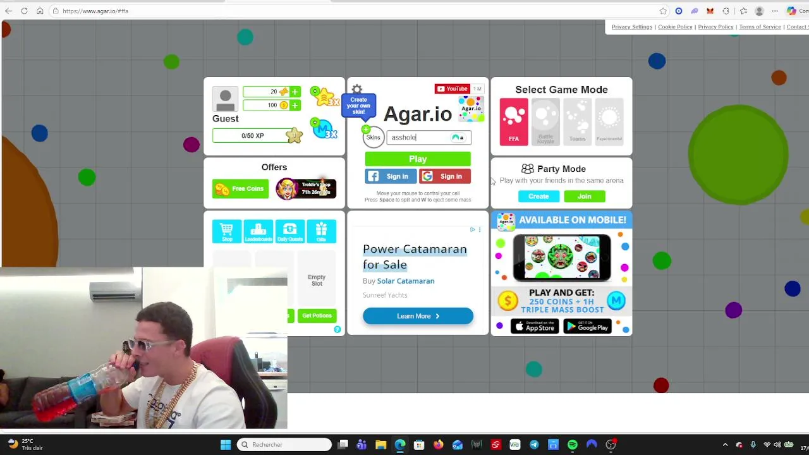Open the Shop cart icon
Image resolution: width=809 pixels, height=455 pixels.
click(227, 231)
